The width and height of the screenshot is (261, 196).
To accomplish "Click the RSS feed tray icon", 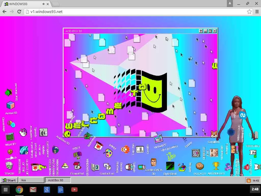I will click(x=249, y=180).
